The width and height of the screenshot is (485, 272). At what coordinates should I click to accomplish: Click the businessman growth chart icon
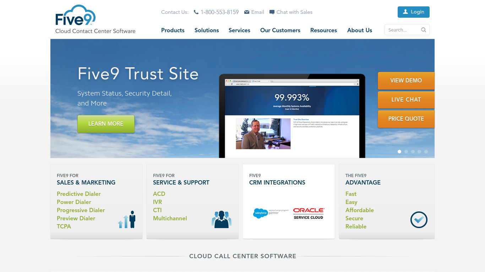click(127, 220)
